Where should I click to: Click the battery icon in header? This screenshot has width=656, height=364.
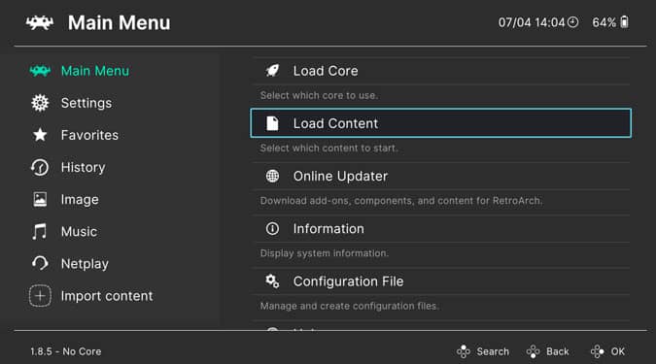[x=624, y=22]
